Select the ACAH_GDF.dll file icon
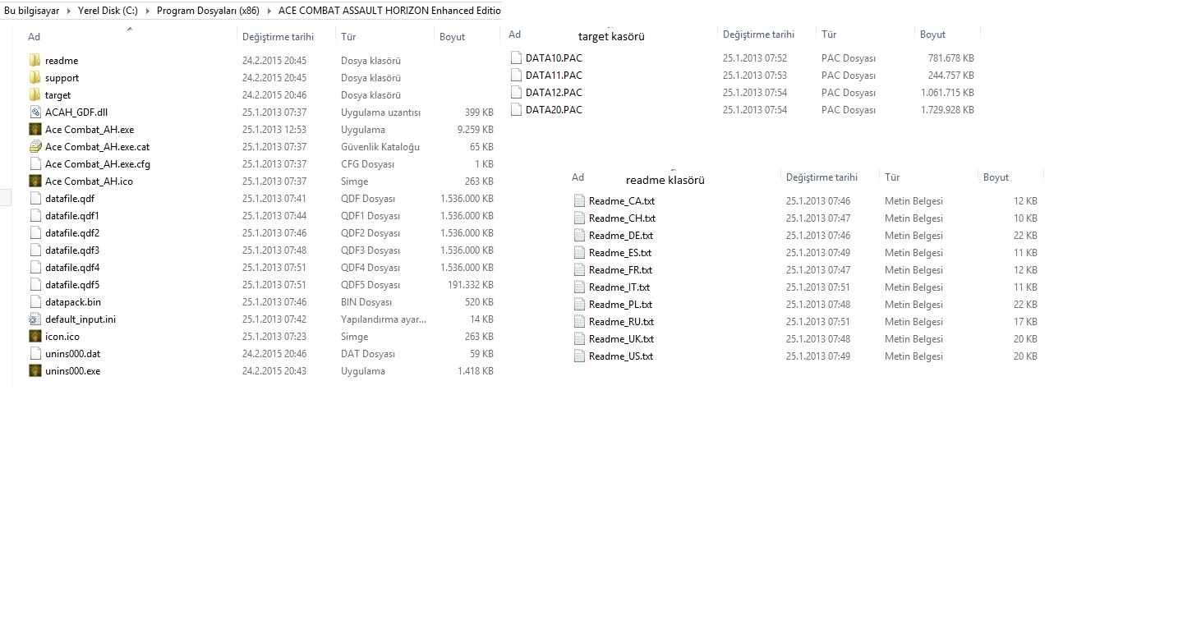The height and width of the screenshot is (620, 1178). click(35, 112)
